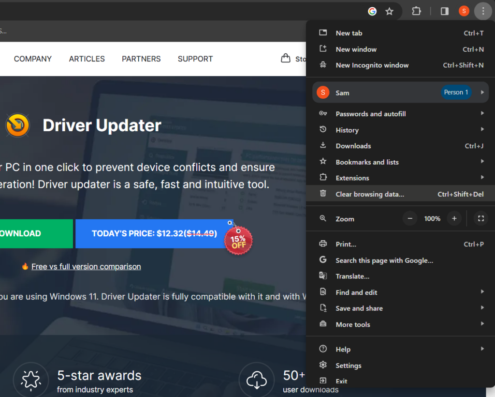Expand the More tools submenu
This screenshot has height=397, width=495.
click(353, 324)
